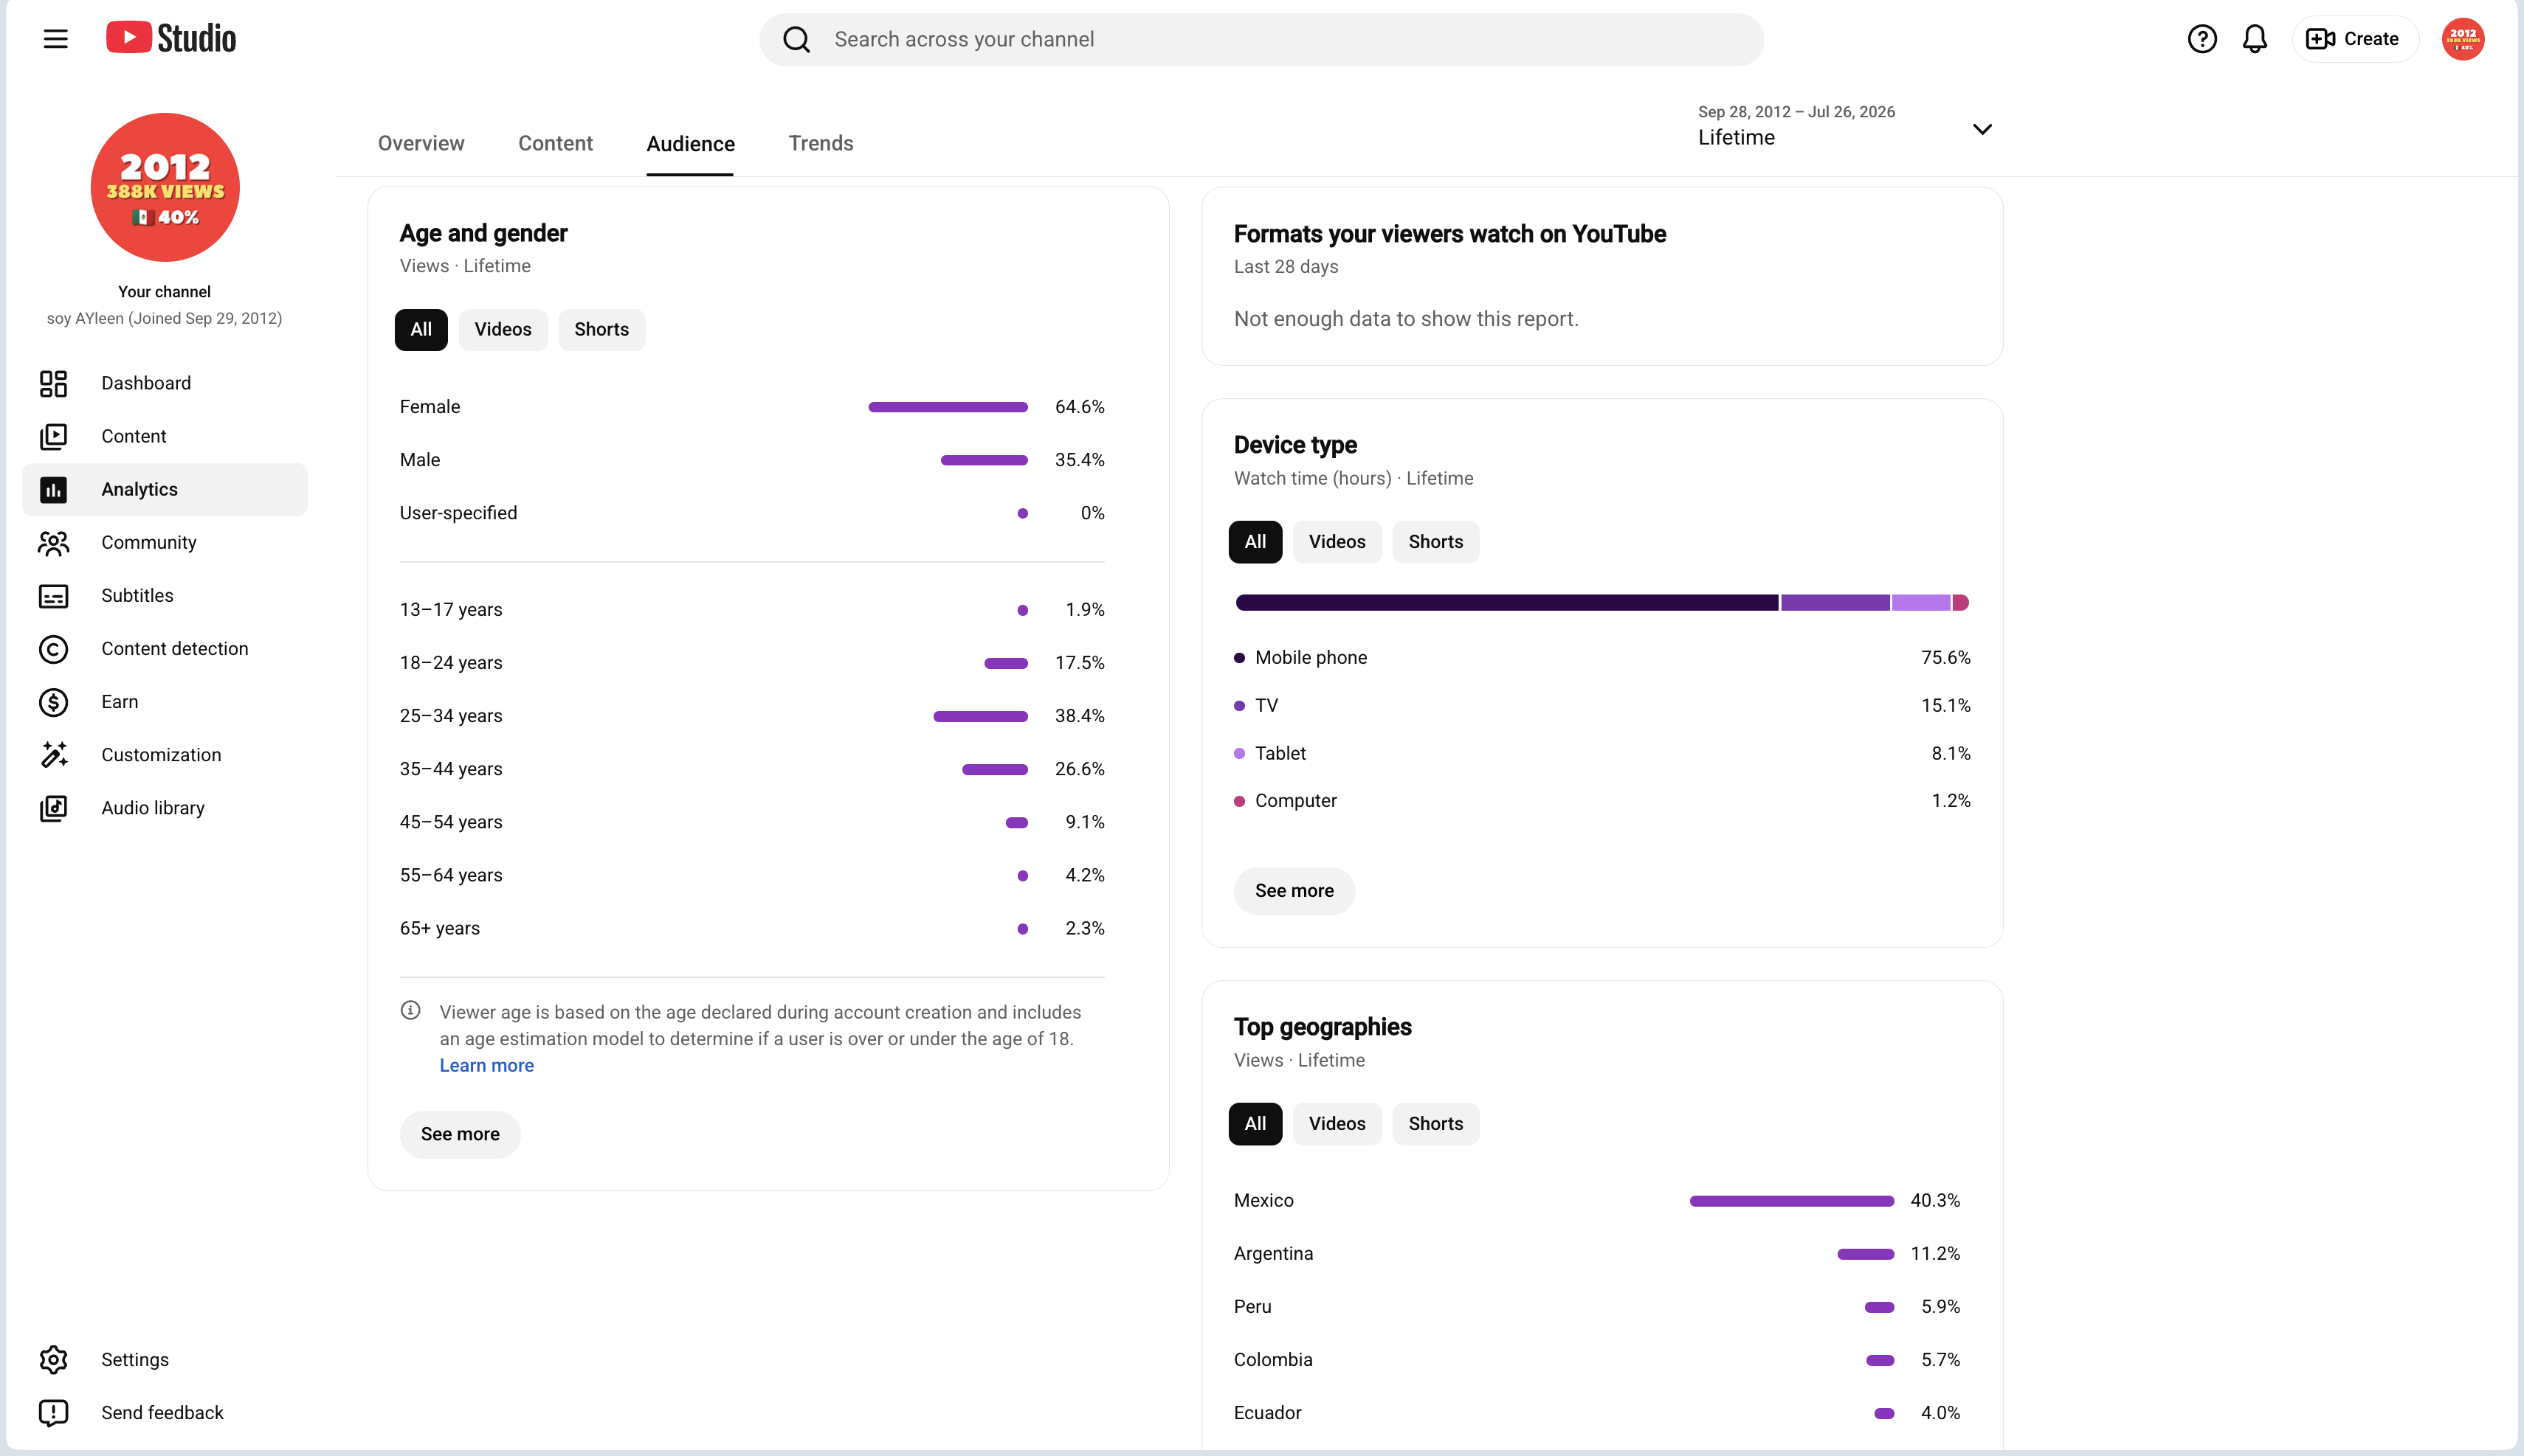This screenshot has height=1456, width=2524.
Task: Click the Colombia geography row
Action: (1598, 1360)
